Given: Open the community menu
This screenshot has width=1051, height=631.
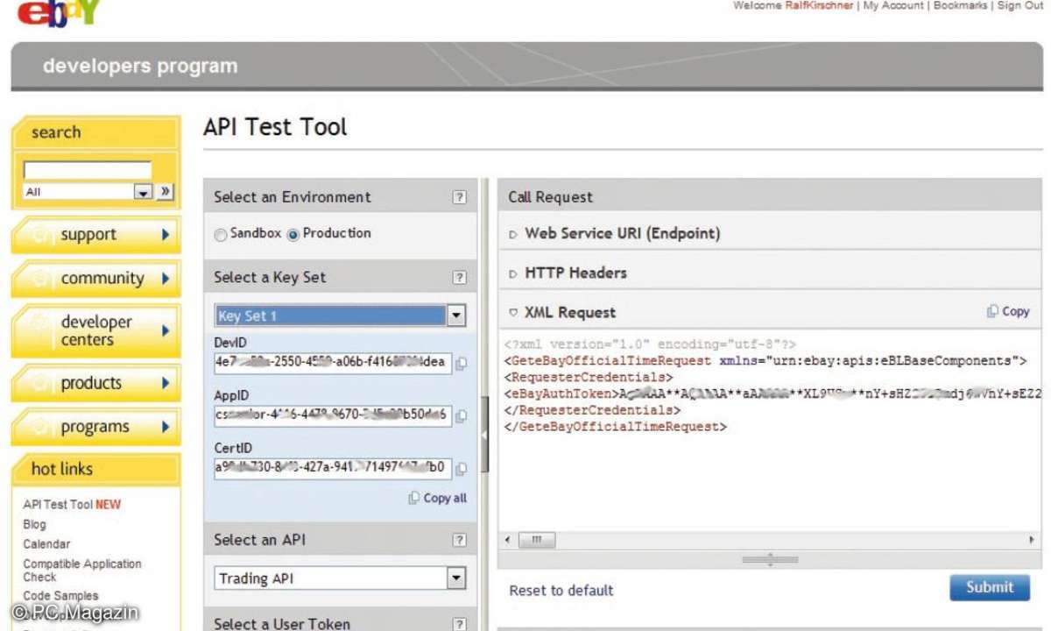Looking at the screenshot, I should 95,279.
